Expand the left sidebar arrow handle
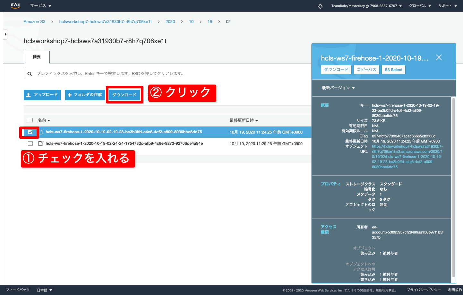 [x=5, y=34]
